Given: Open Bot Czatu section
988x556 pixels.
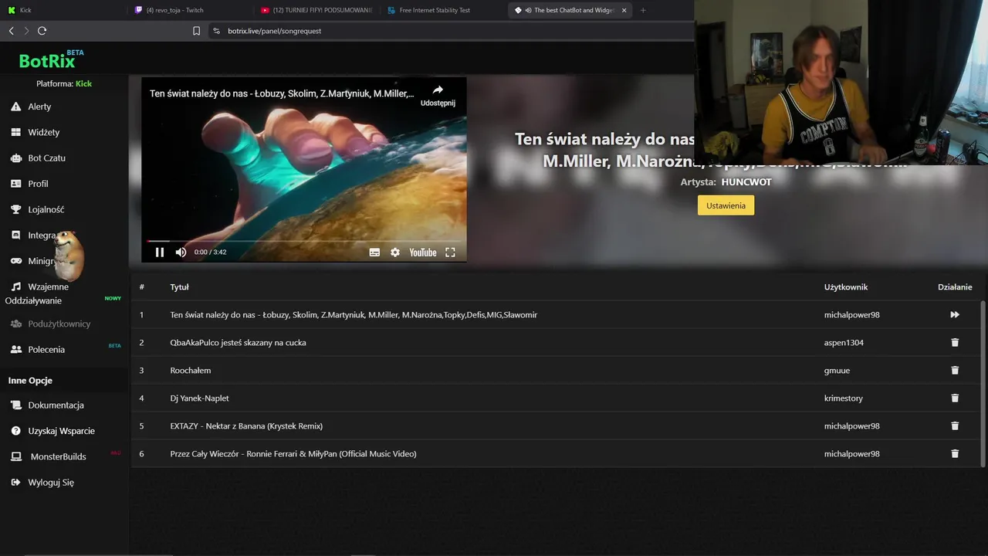Looking at the screenshot, I should (x=46, y=158).
